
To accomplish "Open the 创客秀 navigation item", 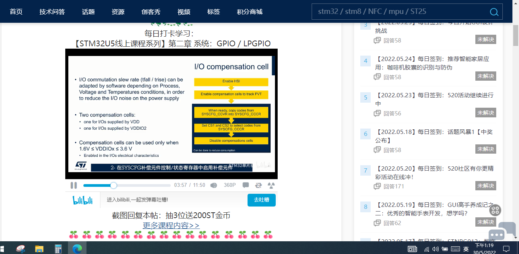I will coord(151,12).
